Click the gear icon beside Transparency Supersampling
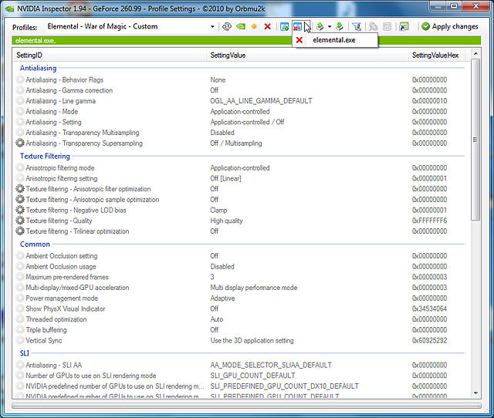Viewport: 494px width, 418px height. (x=20, y=143)
